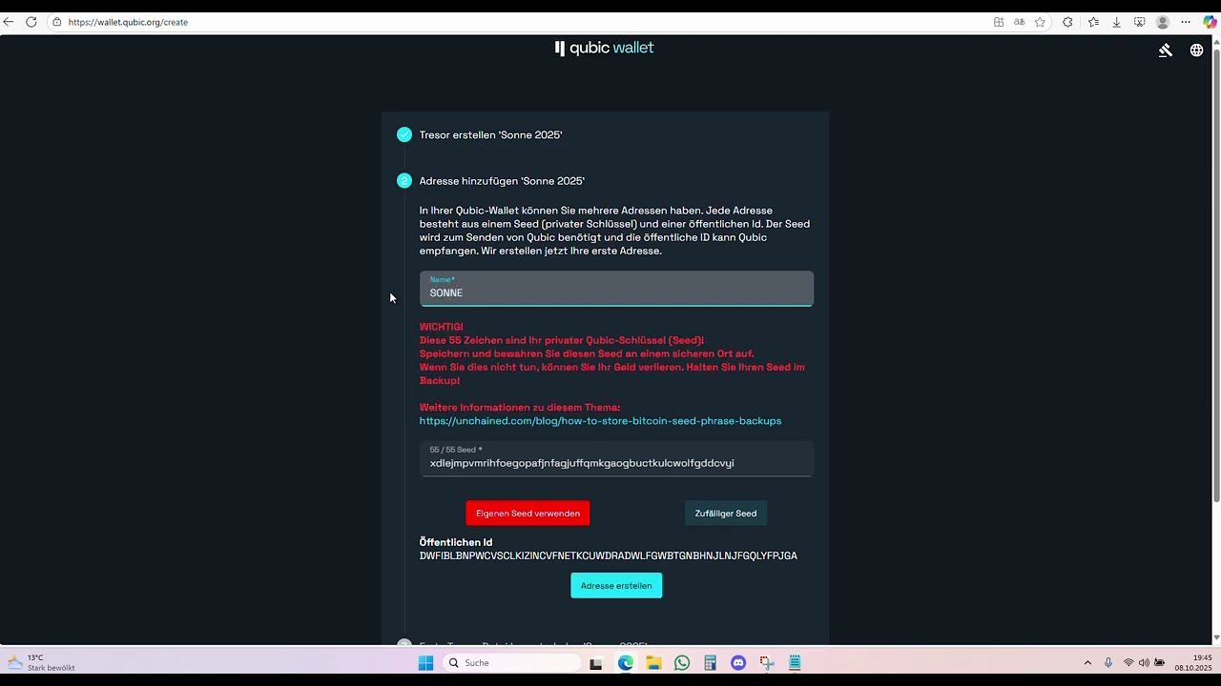The height and width of the screenshot is (686, 1221).
Task: Open the volume speaker tray icon
Action: [1144, 663]
